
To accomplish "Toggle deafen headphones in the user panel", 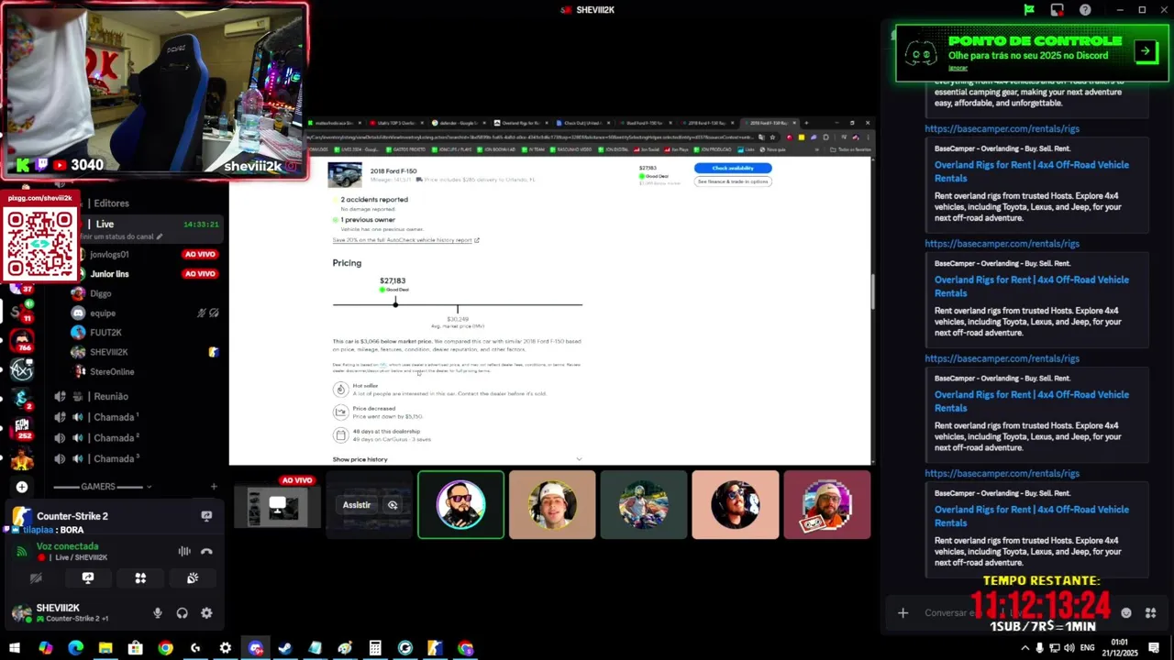I will [182, 613].
